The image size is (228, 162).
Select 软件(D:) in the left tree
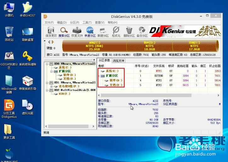click(x=69, y=75)
